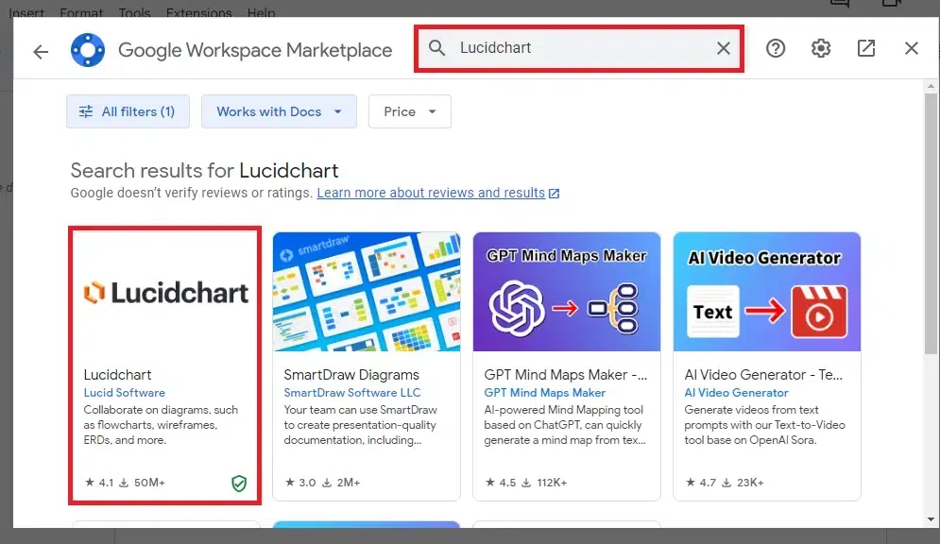
Task: Close the Marketplace dialog
Action: point(912,48)
